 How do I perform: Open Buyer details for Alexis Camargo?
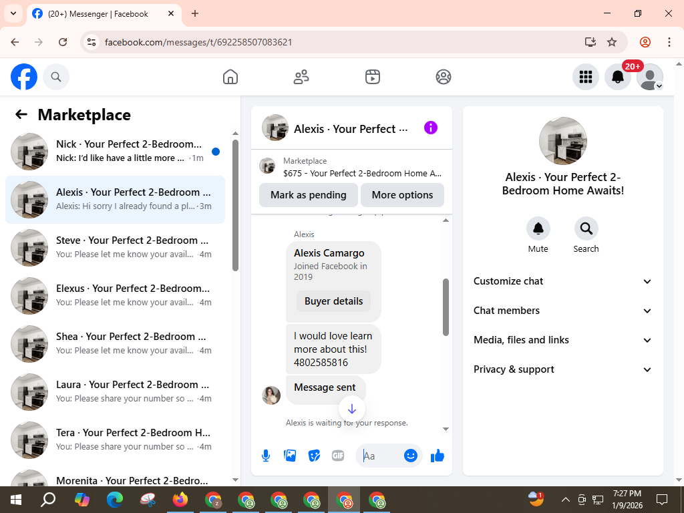point(334,301)
